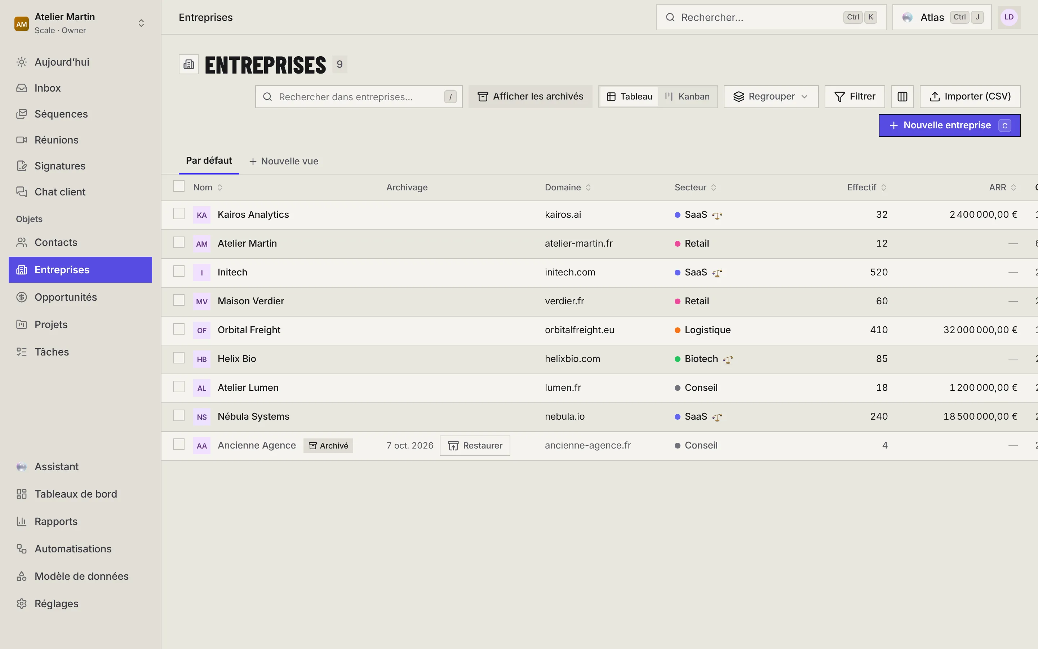Toggle Afficher les archivés
1038x649 pixels.
coord(530,97)
